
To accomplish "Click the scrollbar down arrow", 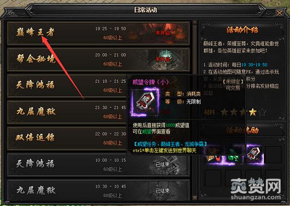I will click(x=195, y=198).
